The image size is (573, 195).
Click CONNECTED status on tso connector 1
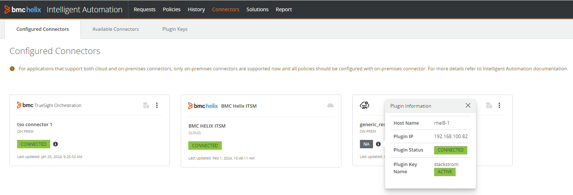(33, 144)
